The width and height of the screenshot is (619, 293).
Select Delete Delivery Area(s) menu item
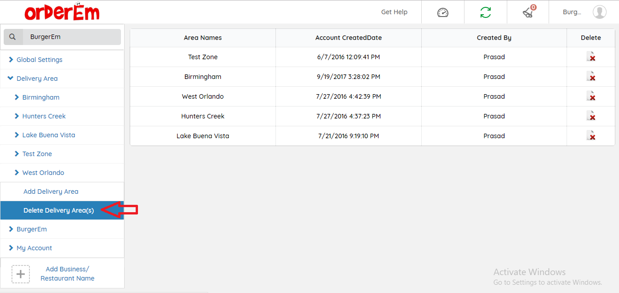coord(58,210)
